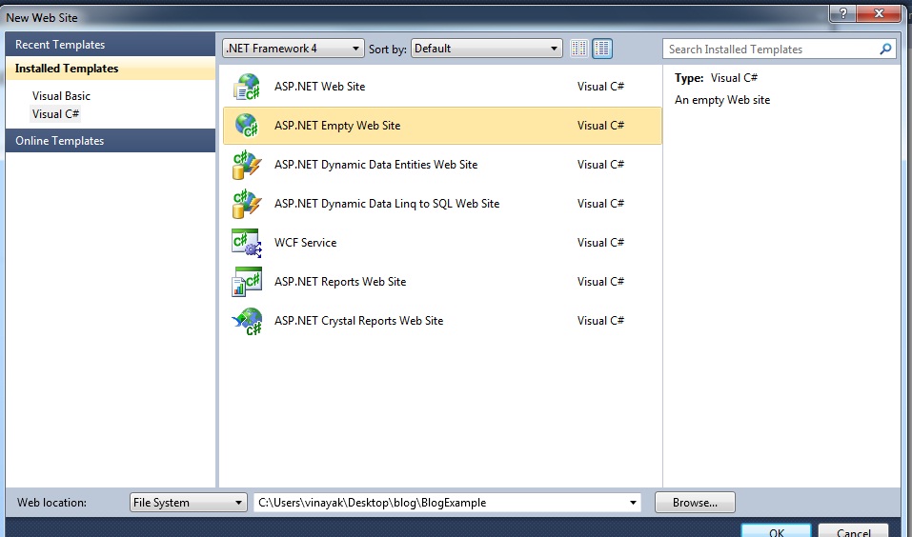This screenshot has height=537, width=912.
Task: Open the .NET Framework 4 version dropdown
Action: click(x=293, y=49)
